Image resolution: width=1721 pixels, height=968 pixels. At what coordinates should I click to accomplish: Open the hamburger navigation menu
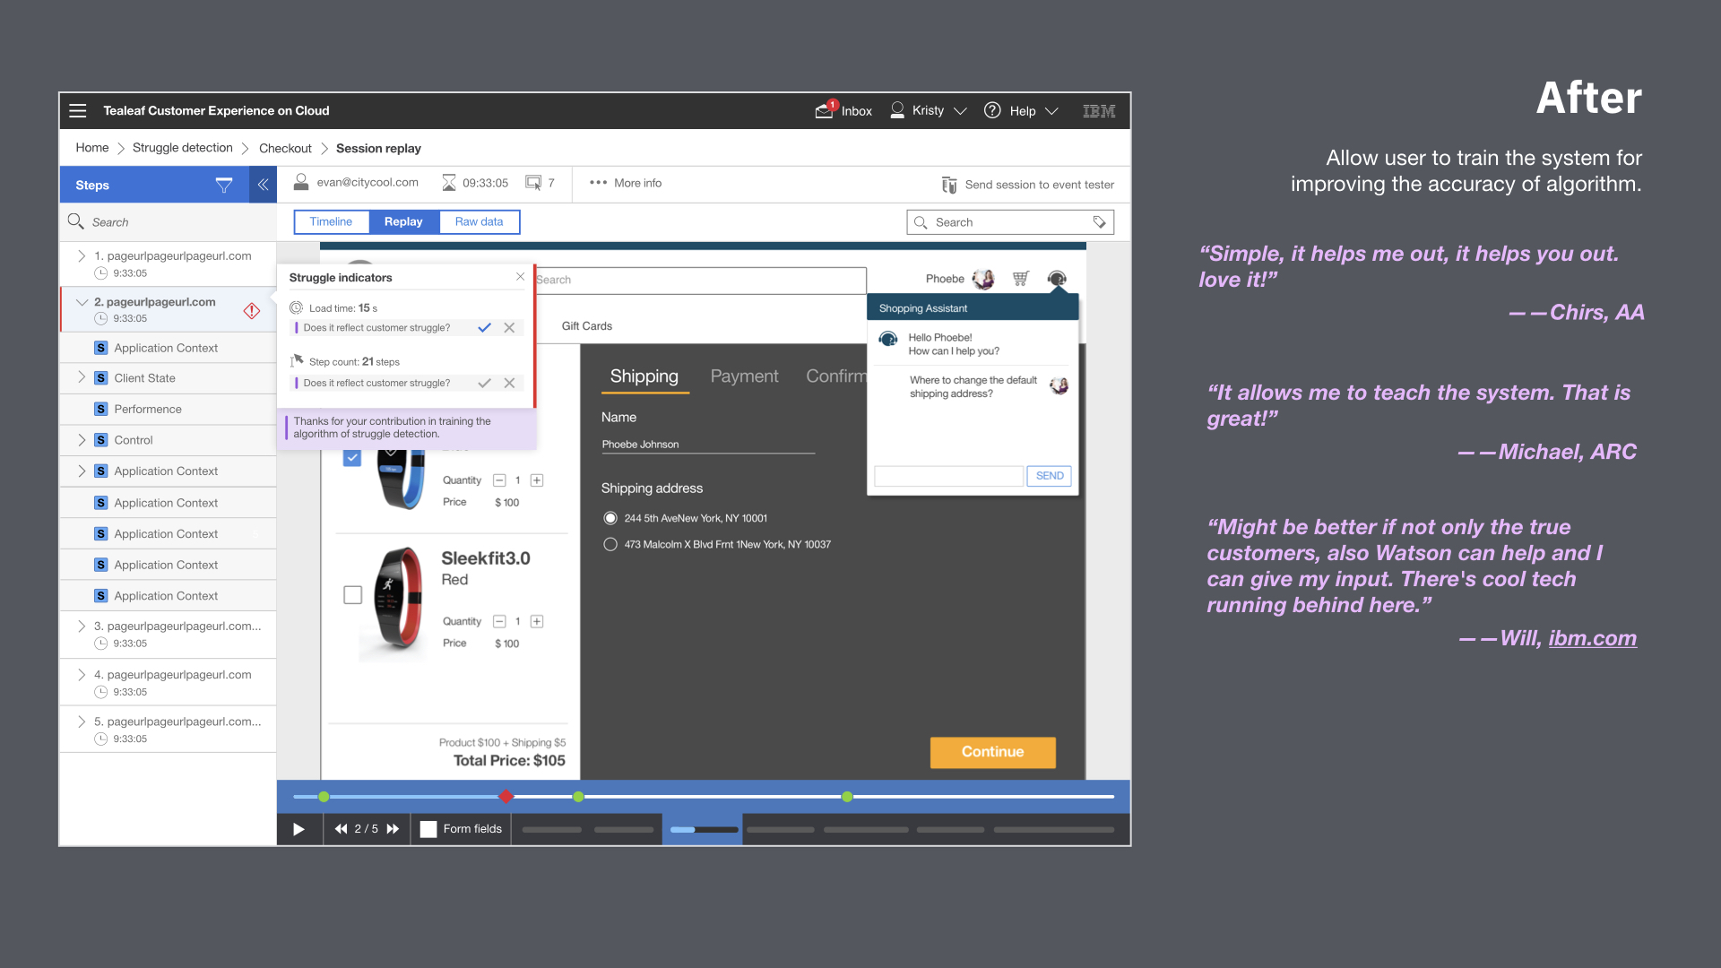click(78, 110)
